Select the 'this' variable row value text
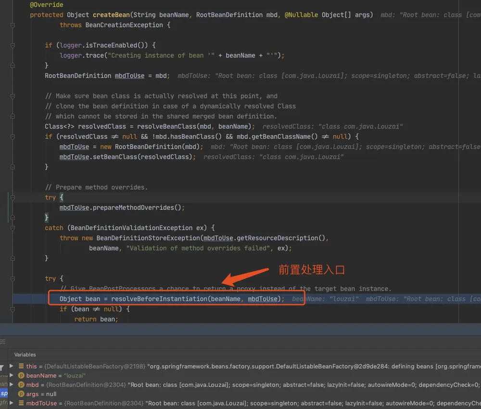The width and height of the screenshot is (481, 409). 314,366
